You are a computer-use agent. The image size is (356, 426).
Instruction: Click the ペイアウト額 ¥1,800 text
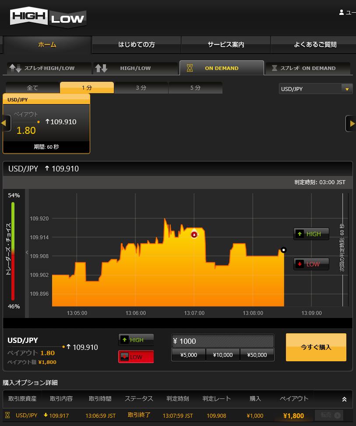pos(32,362)
